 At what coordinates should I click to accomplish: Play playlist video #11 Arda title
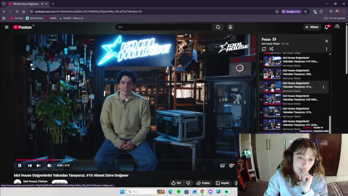[x=300, y=123]
